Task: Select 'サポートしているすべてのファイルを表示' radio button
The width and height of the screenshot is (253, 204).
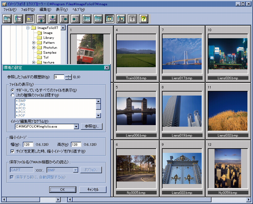Action: click(13, 90)
